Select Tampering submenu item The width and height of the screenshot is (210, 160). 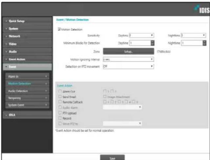(27, 98)
